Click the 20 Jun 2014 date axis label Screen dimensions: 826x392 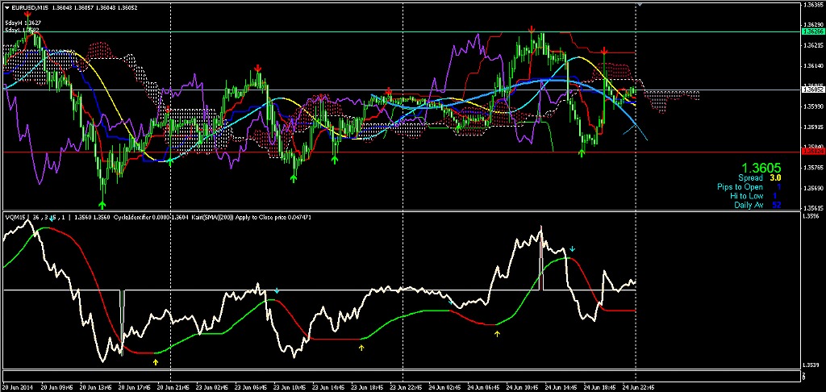pos(18,387)
